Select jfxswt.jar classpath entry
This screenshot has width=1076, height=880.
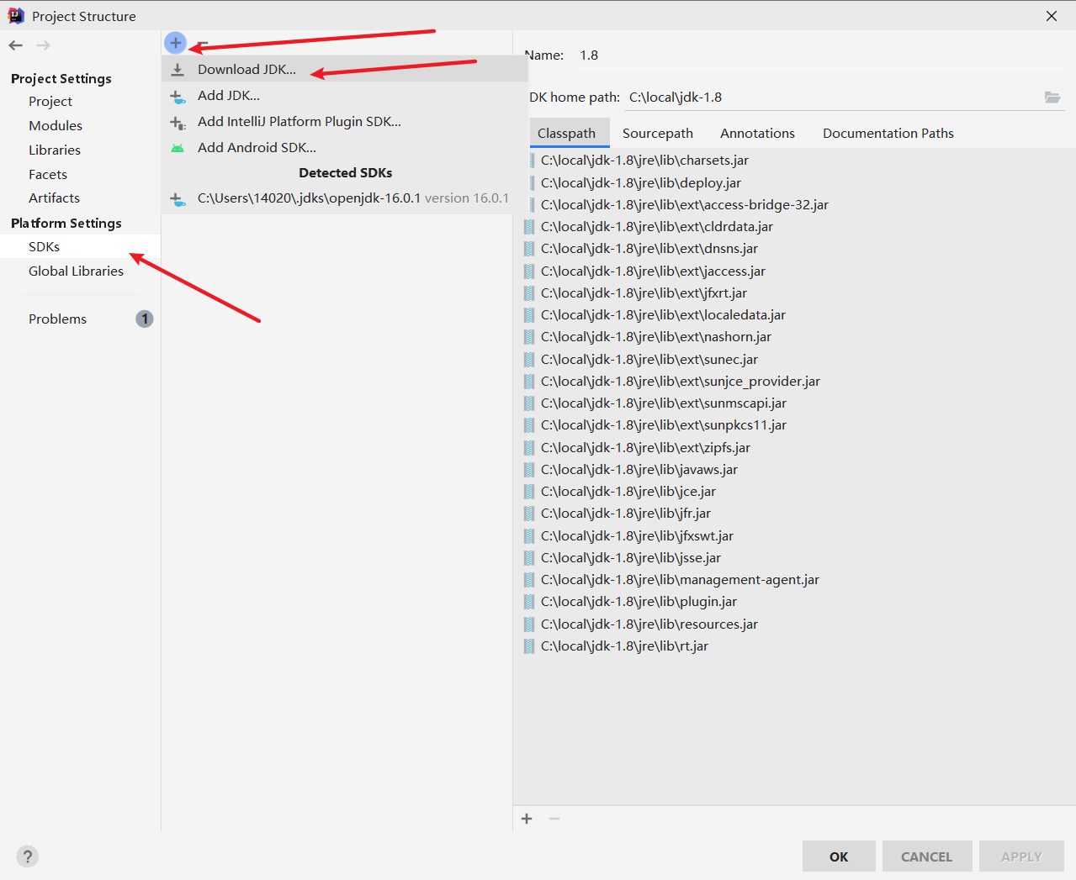(x=637, y=536)
